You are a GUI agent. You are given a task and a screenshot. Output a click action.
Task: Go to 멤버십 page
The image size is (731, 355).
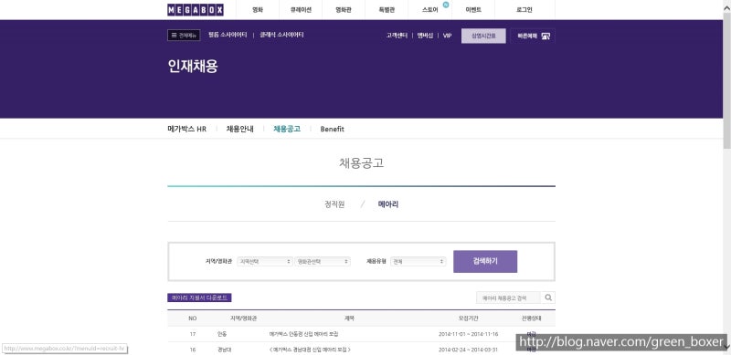pos(425,36)
